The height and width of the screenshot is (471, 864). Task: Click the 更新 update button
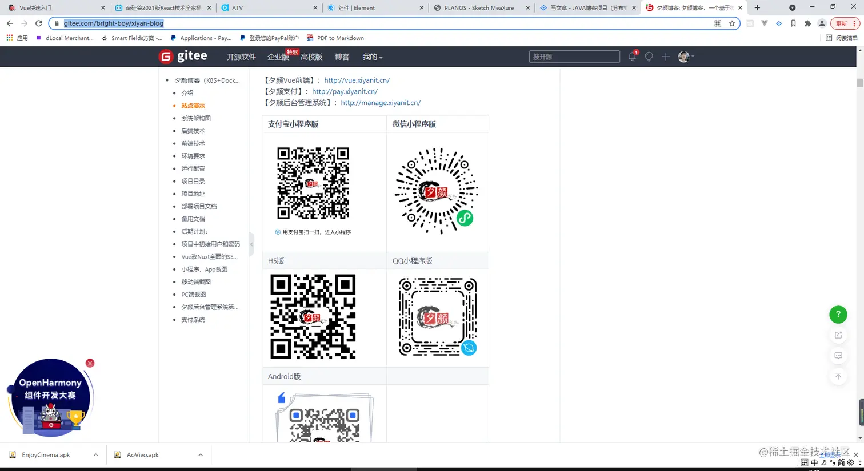tap(846, 23)
